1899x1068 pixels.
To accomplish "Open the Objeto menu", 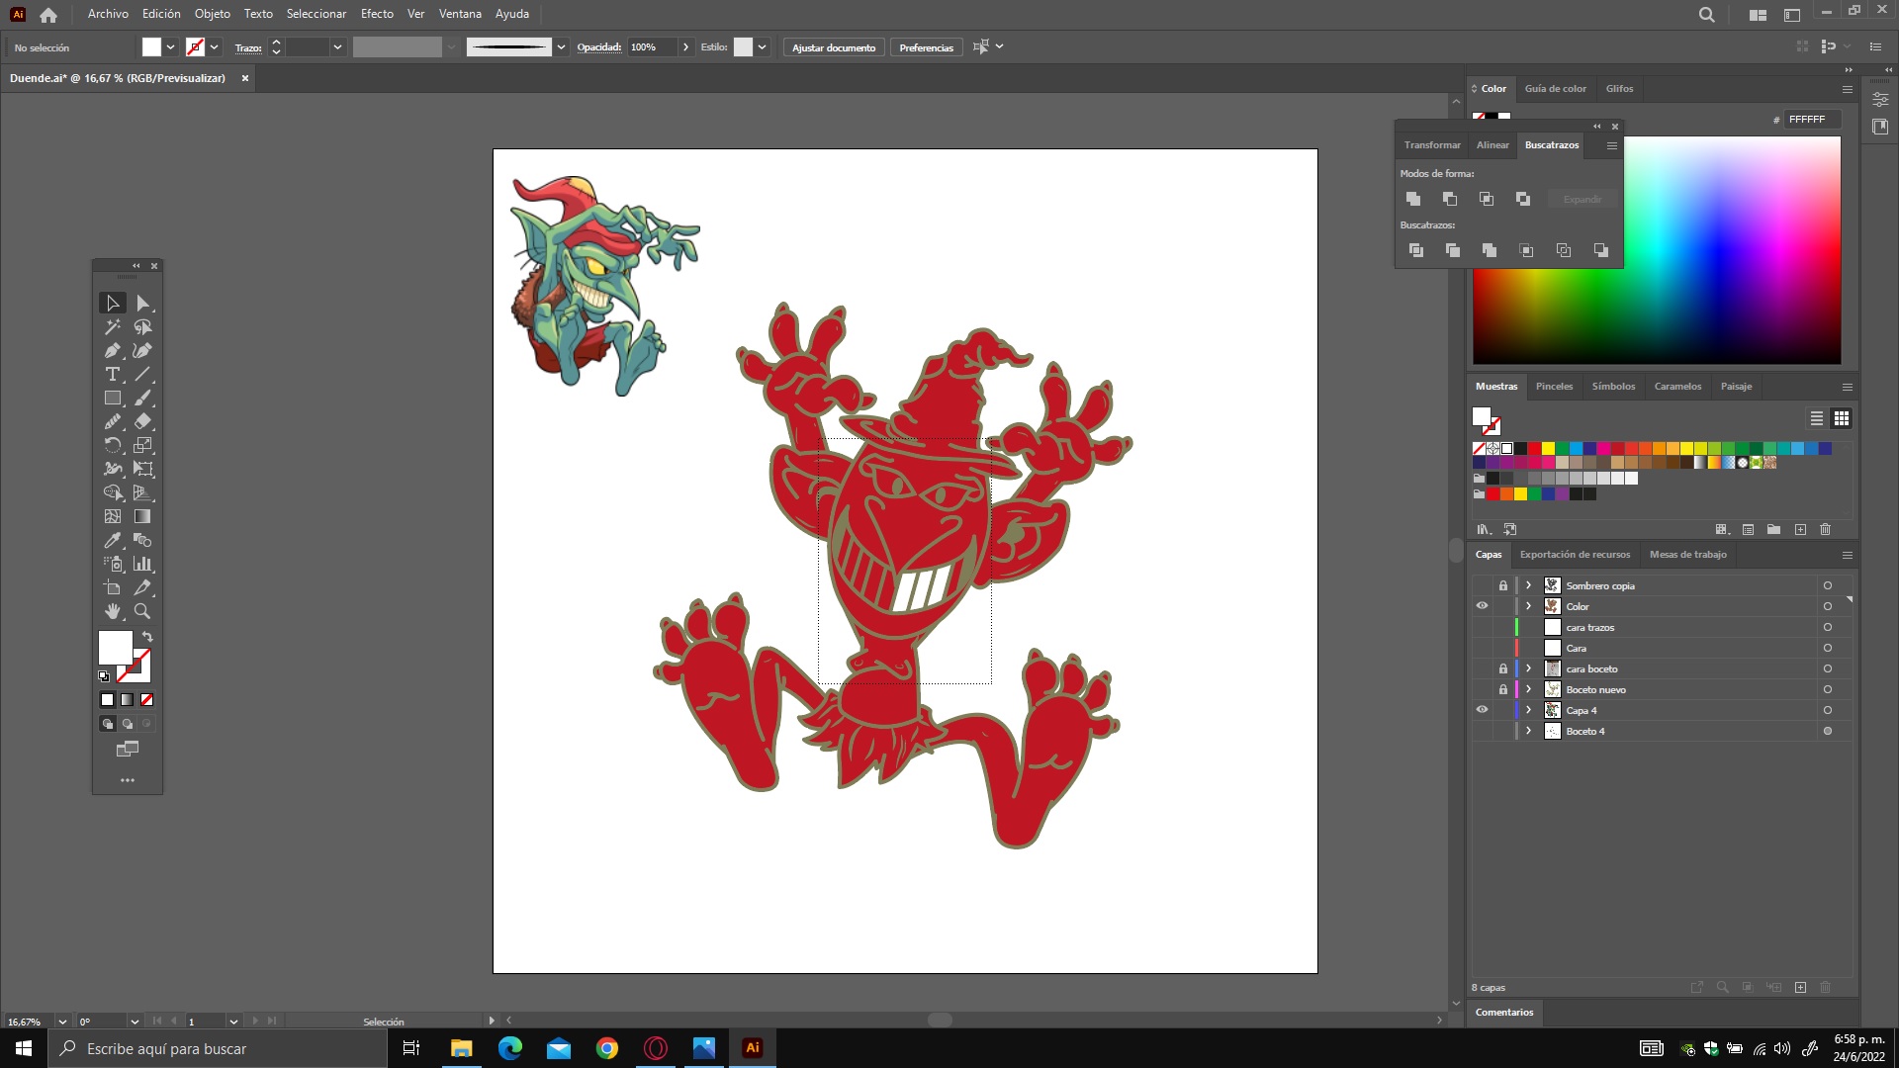I will [x=212, y=14].
